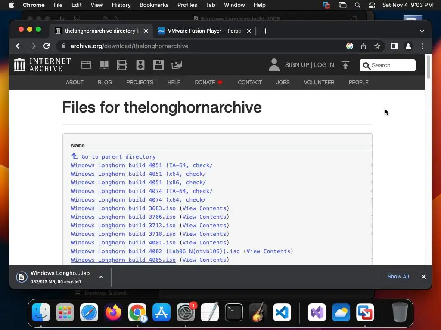Open the VOLUNTEER navigation link

tap(319, 82)
